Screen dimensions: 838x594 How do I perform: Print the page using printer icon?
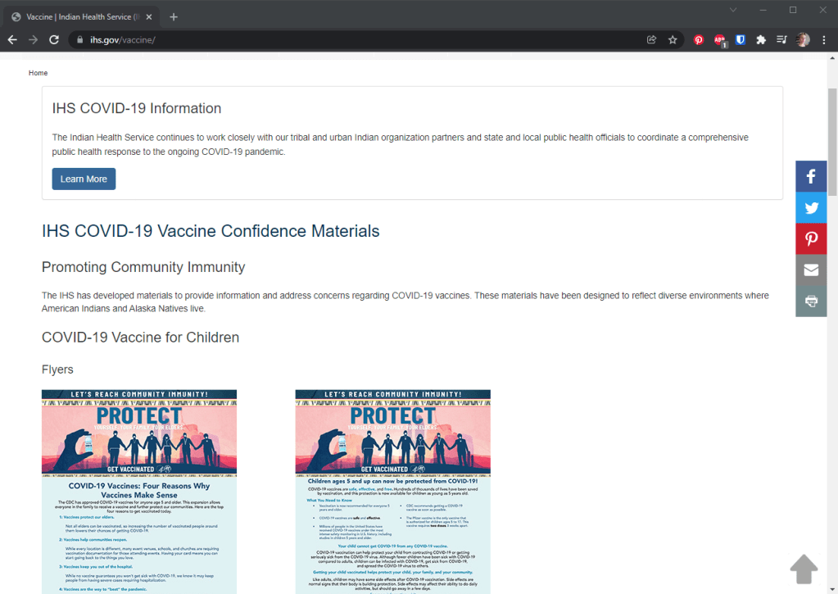tap(811, 301)
